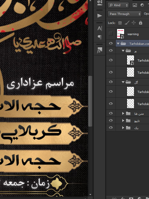Click the گل group folder icon
This screenshot has width=149, height=199.
point(128,82)
